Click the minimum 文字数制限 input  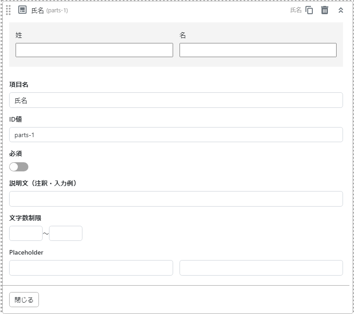pos(26,233)
